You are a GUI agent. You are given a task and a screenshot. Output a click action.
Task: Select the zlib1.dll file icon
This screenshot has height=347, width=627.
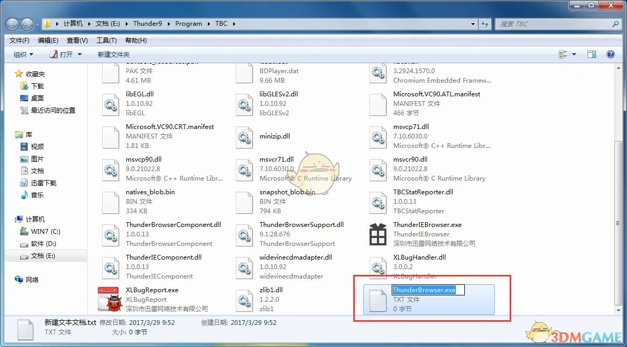pos(244,299)
